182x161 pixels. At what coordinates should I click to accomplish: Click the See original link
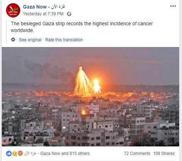coord(30,40)
